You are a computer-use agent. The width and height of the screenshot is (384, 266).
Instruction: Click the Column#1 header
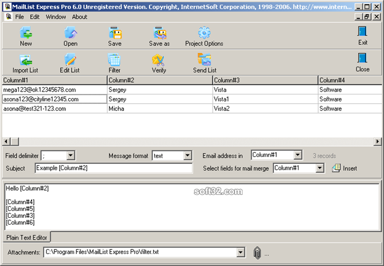point(54,80)
